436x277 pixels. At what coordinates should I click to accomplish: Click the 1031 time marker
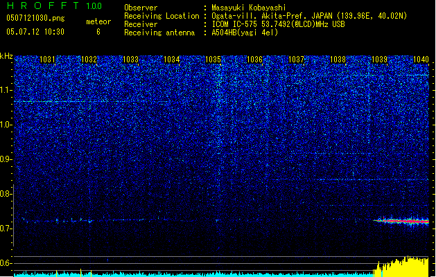click(x=47, y=60)
